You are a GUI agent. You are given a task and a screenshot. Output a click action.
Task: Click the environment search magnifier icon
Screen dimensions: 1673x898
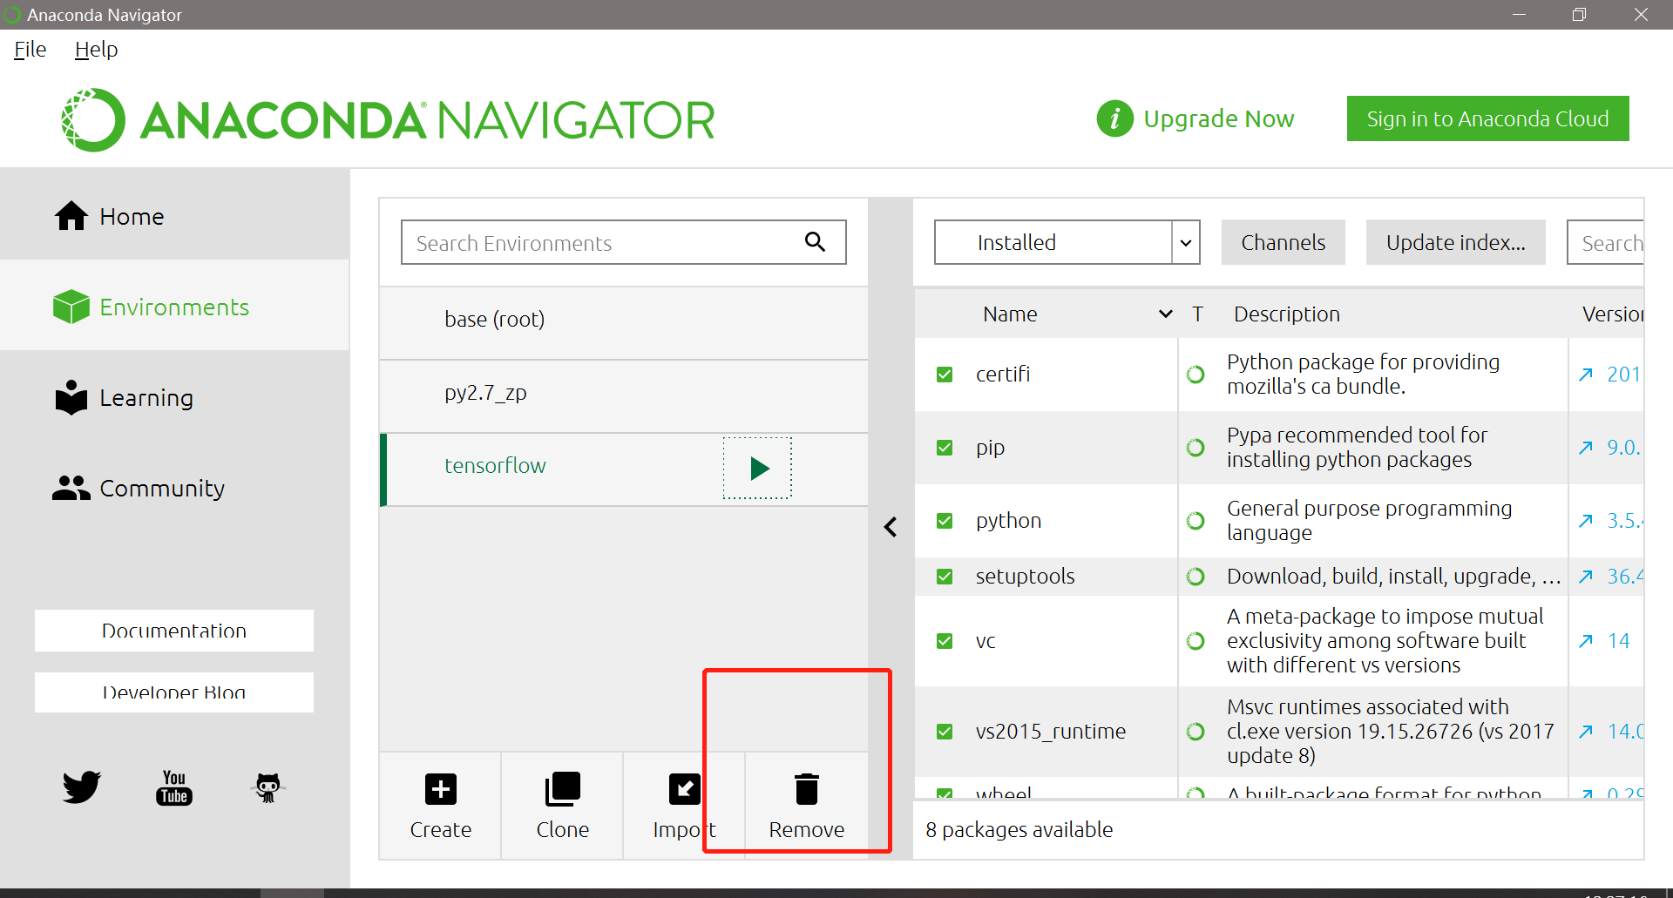tap(815, 241)
